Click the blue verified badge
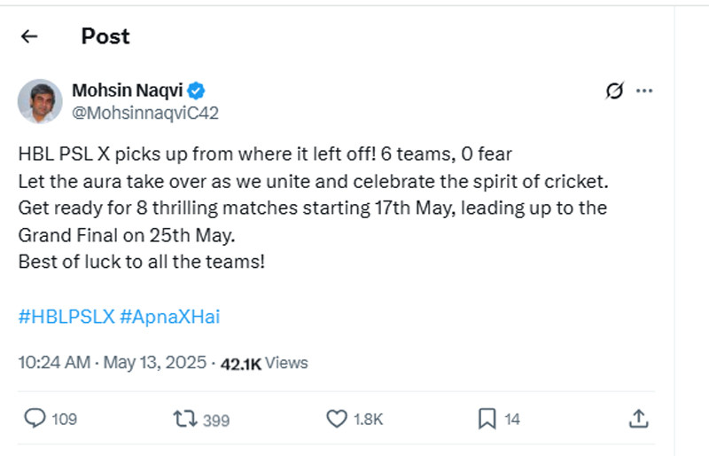The width and height of the screenshot is (709, 456). pos(197,90)
